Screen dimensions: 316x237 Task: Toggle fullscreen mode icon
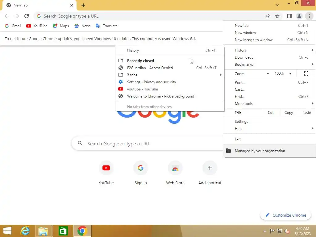tap(306, 73)
